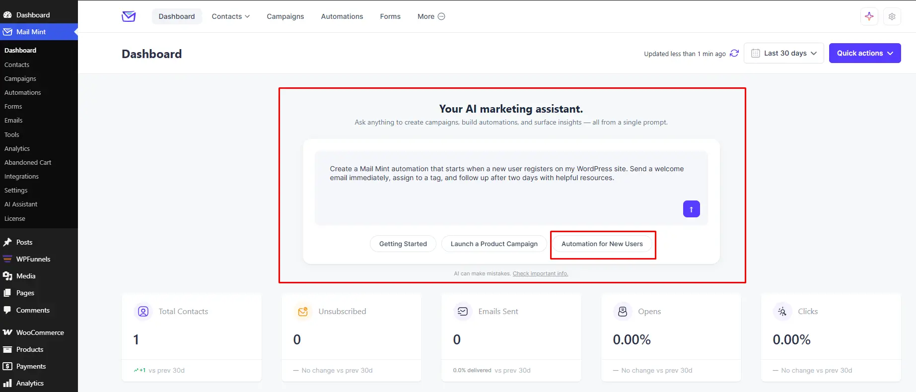
Task: Click the Mail Mint sidebar envelope icon
Action: tap(7, 32)
